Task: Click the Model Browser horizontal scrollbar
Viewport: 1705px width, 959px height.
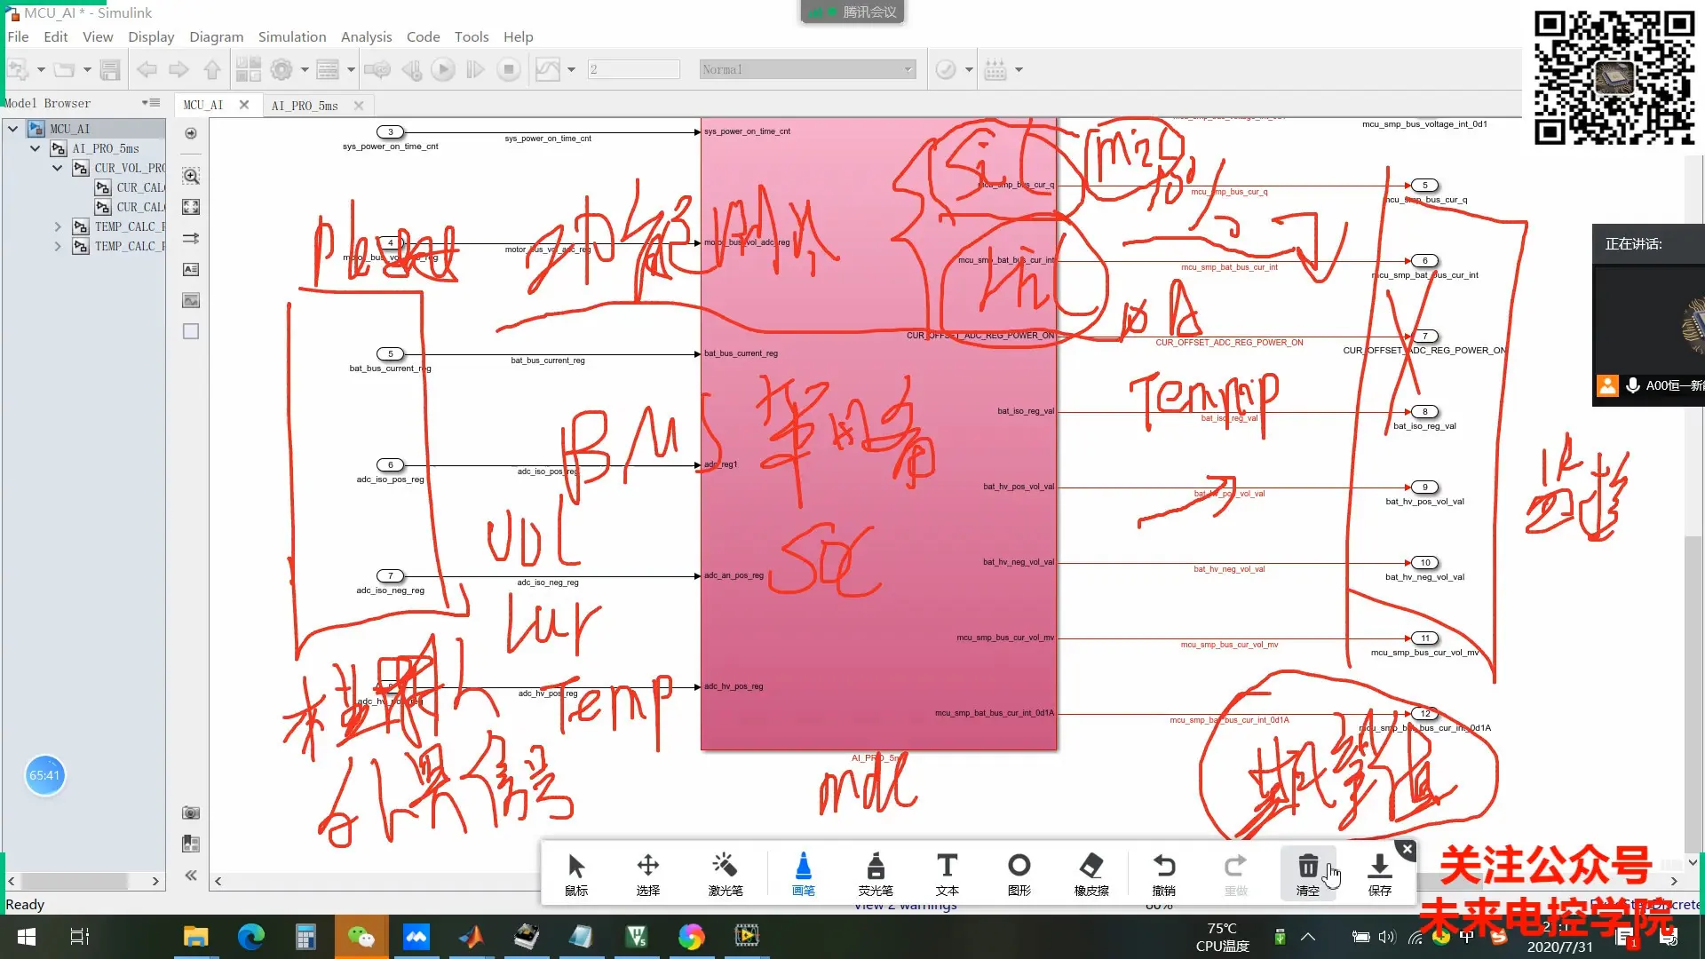Action: click(x=75, y=881)
